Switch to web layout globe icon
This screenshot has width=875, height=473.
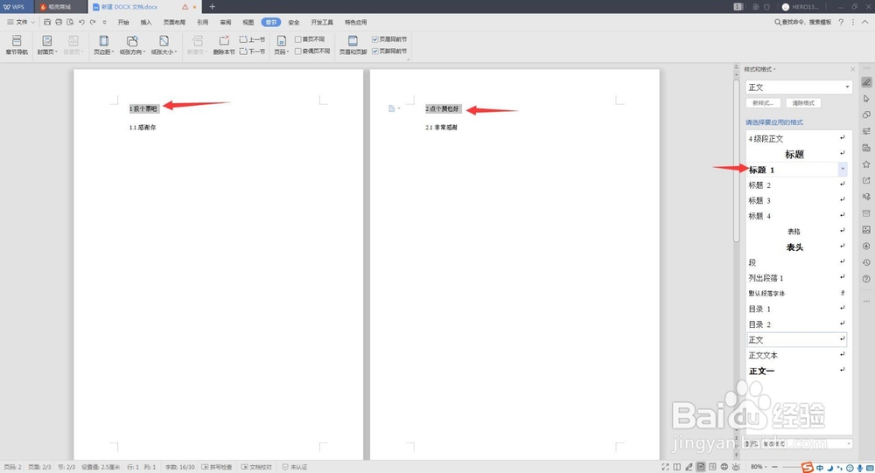(724, 467)
